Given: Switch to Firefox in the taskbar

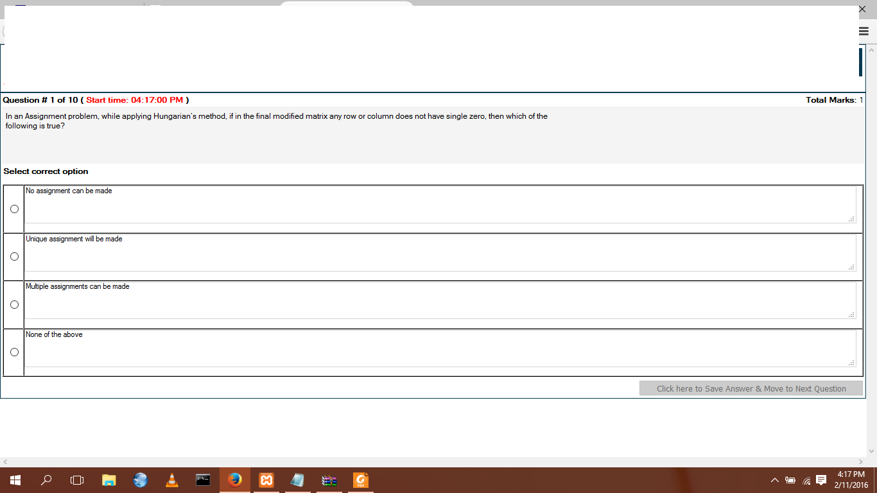Looking at the screenshot, I should click(x=235, y=480).
